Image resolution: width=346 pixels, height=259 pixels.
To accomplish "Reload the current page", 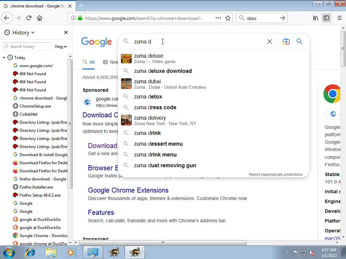I will click(29, 18).
